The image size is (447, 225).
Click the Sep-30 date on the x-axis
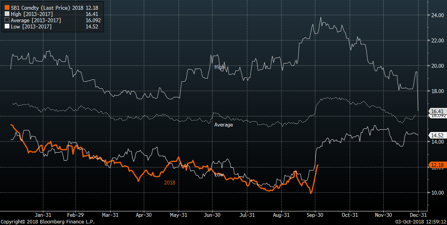point(315,215)
